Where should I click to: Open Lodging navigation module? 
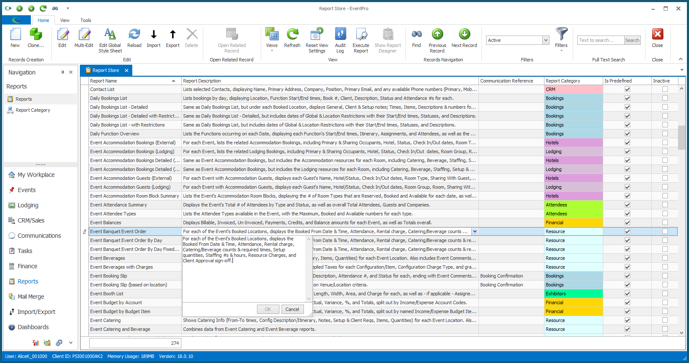28,205
